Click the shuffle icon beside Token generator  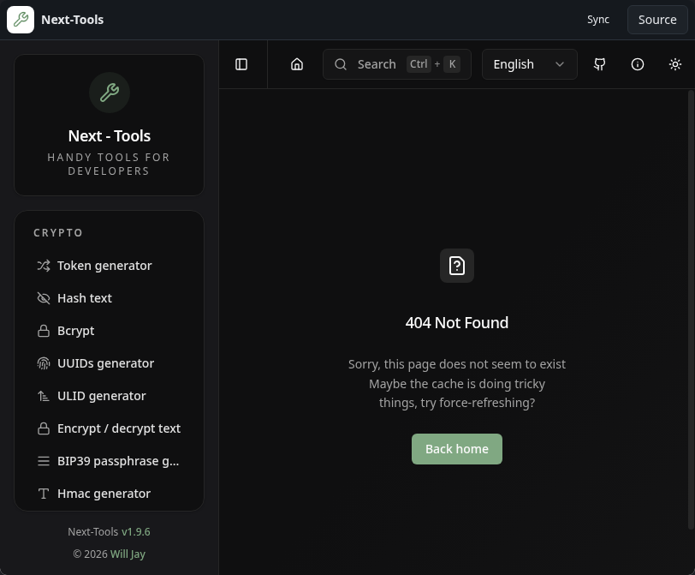tap(44, 266)
